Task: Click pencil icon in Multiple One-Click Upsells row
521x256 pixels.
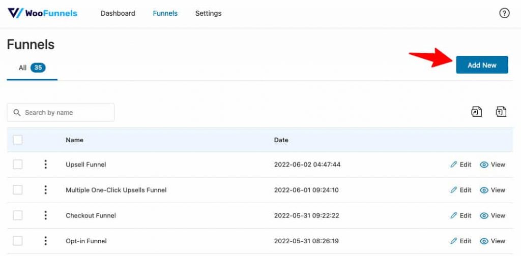Action: coord(453,189)
